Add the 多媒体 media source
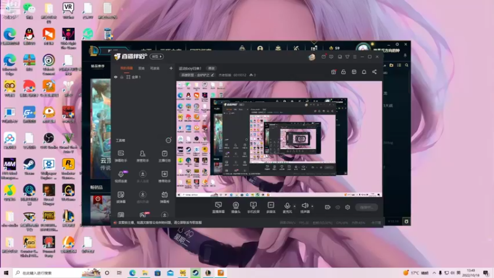The width and height of the screenshot is (494, 278). coord(270,207)
